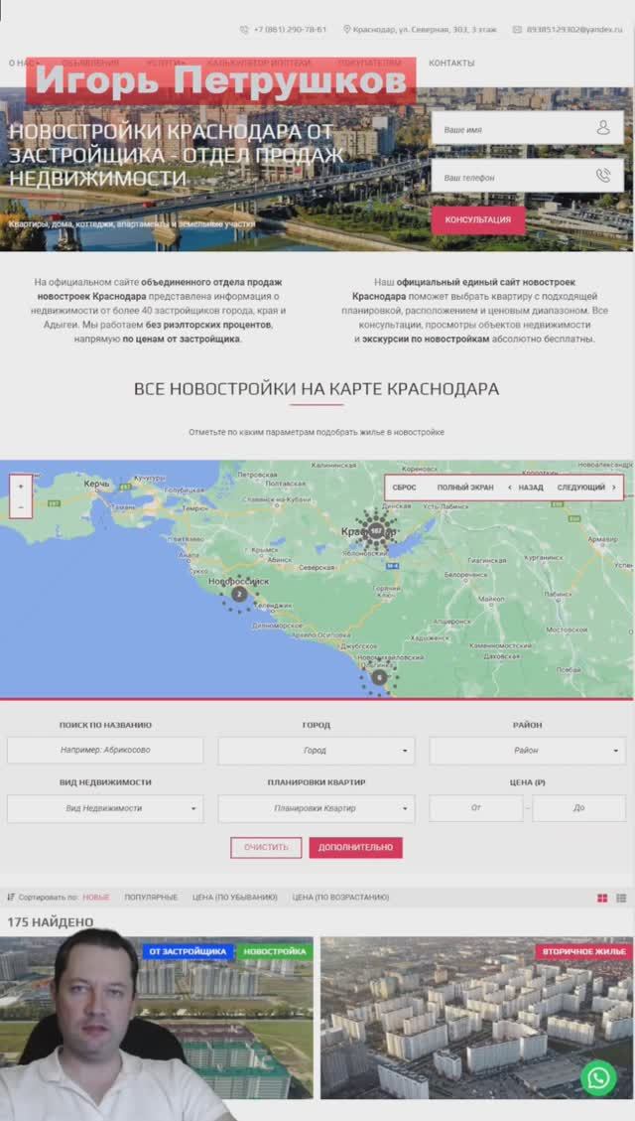The image size is (635, 1121).
Task: Sort by ЦЕНА (ПО УБЫВАНИЮ)
Action: (234, 898)
